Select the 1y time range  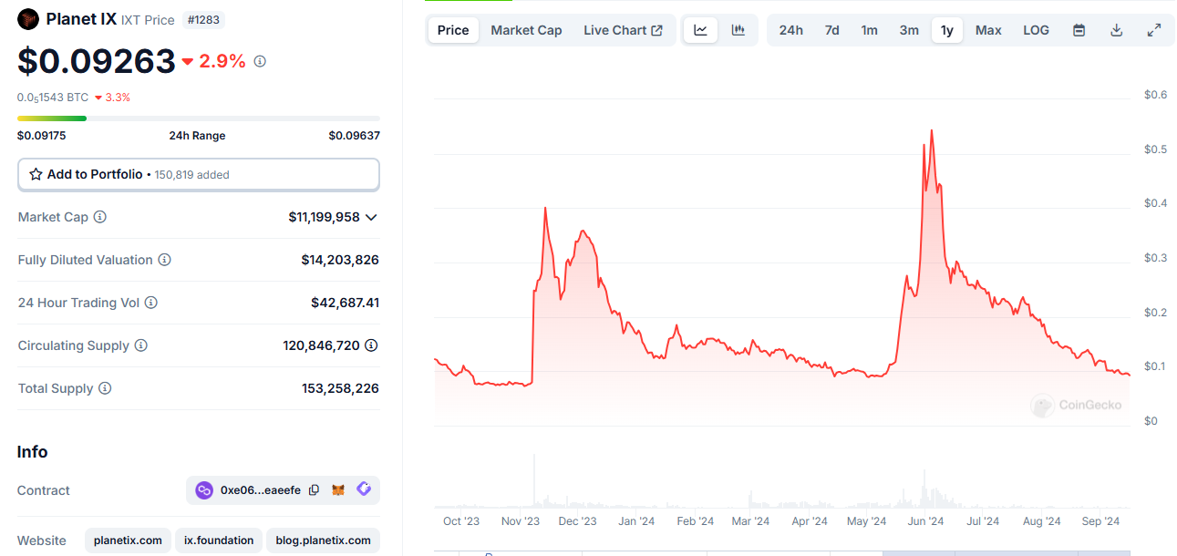tap(947, 30)
